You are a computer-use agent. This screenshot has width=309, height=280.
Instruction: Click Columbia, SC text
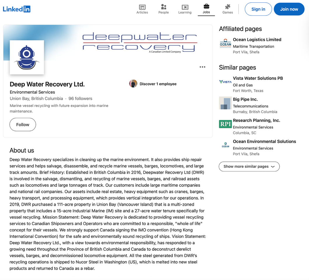tap(244, 133)
